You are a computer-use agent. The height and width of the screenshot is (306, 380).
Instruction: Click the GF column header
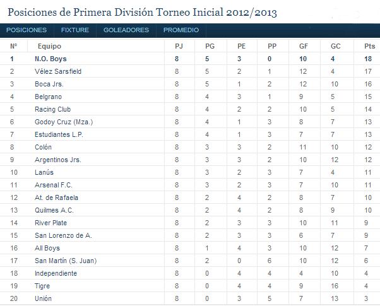click(x=303, y=46)
